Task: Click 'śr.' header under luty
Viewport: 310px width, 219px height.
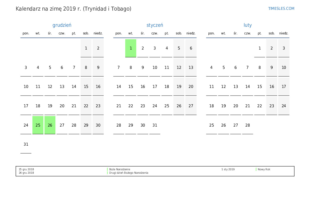Action: click(x=235, y=33)
